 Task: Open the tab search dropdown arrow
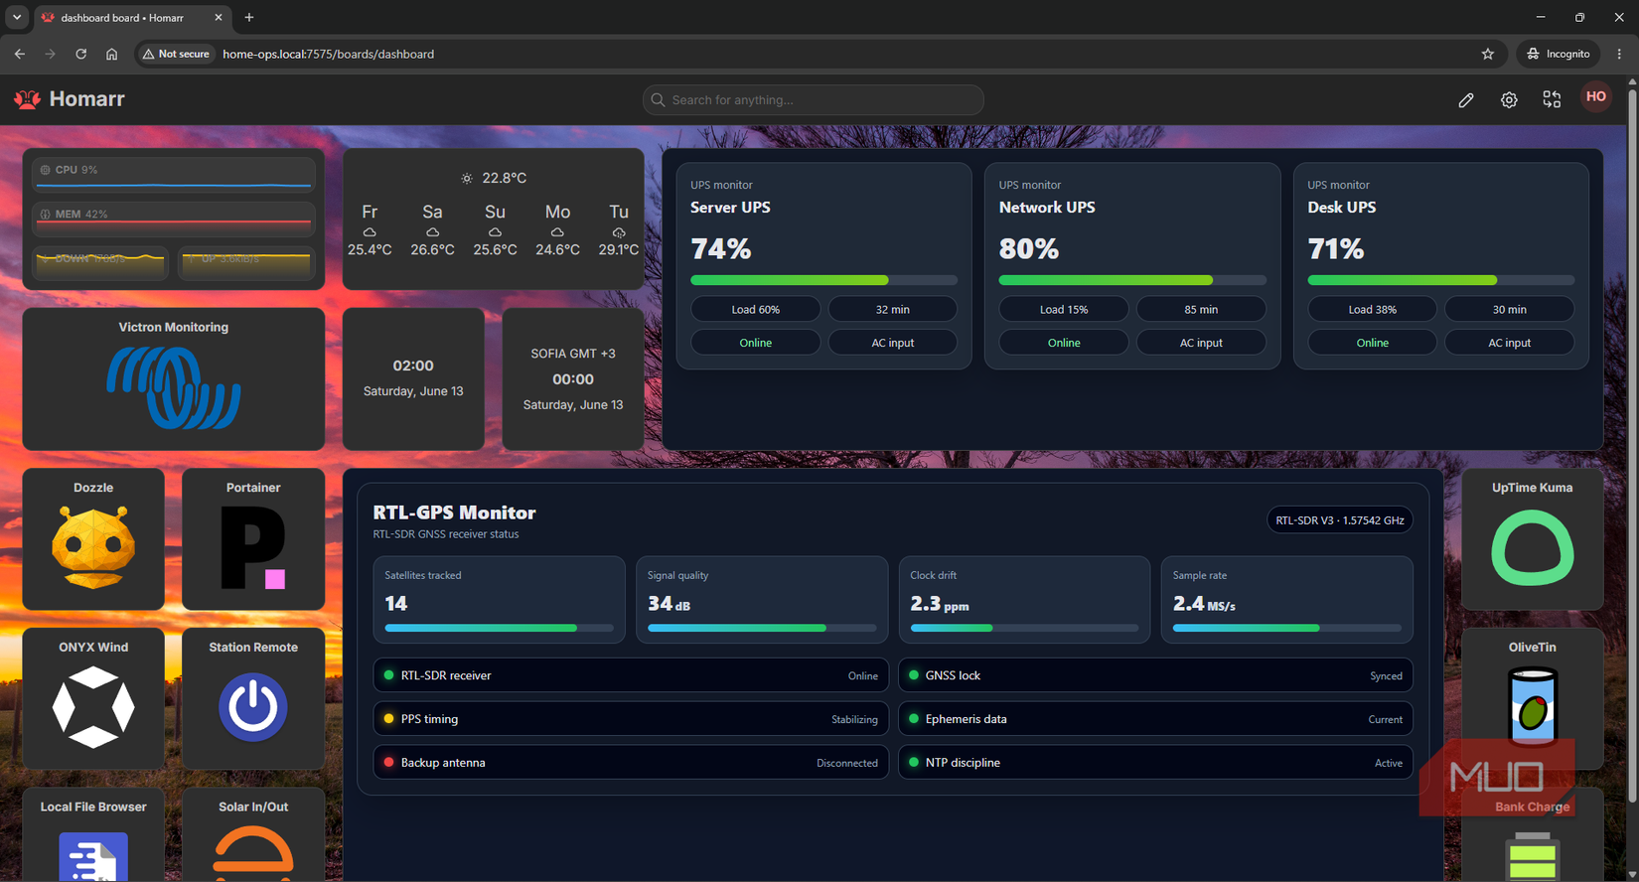pyautogui.click(x=17, y=17)
